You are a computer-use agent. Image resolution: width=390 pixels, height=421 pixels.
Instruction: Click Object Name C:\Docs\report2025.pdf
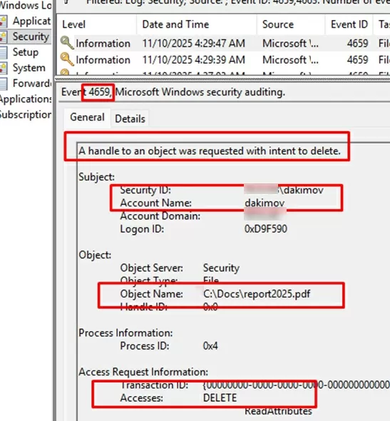pos(257,294)
